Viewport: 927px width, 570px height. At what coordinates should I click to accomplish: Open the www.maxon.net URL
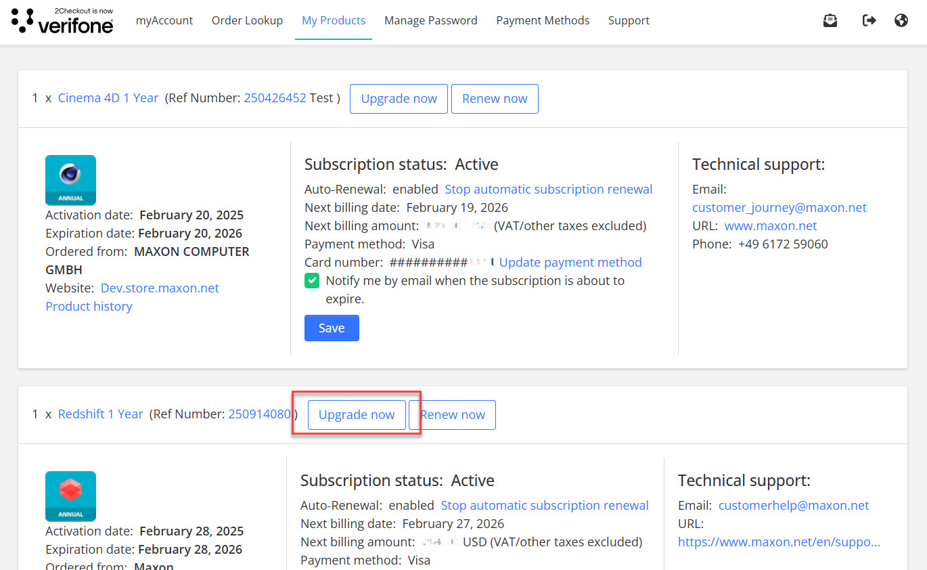(771, 226)
